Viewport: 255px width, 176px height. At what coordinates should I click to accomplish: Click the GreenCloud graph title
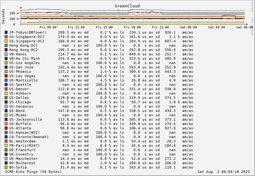coord(127,6)
